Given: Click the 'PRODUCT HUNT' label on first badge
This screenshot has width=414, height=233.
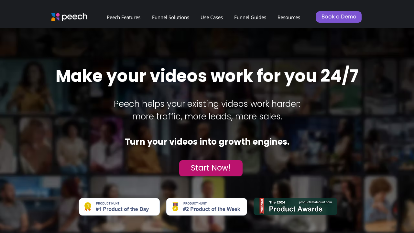Looking at the screenshot, I should 108,204.
